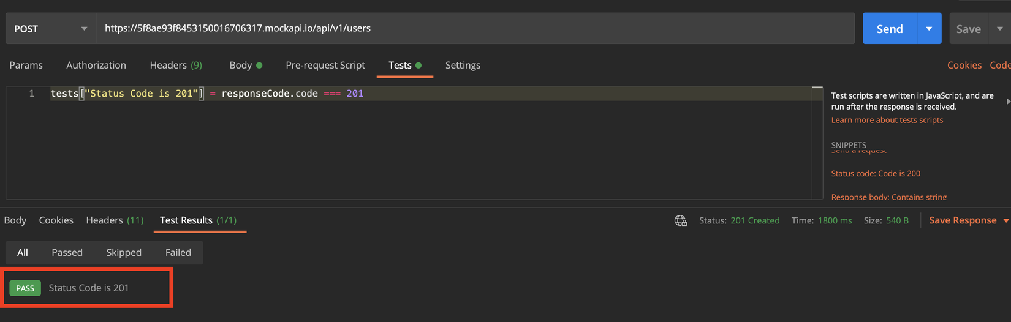Click the network globe icon near Status
Screen dimensions: 1011x322
(x=680, y=220)
